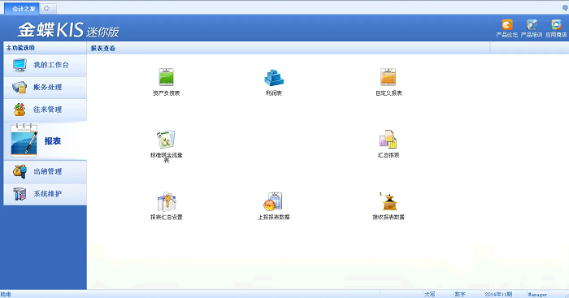
Task: Click 就绪 status text at bottom left
Action: 6,295
